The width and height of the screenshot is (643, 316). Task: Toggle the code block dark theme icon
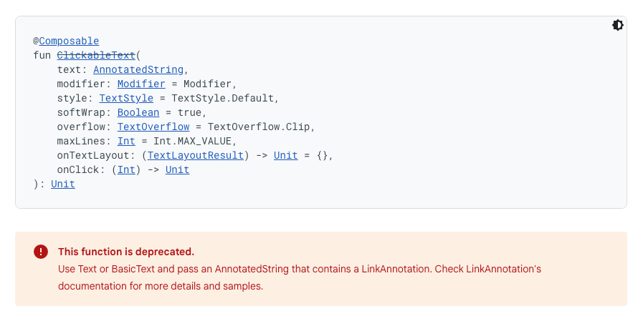tap(618, 25)
